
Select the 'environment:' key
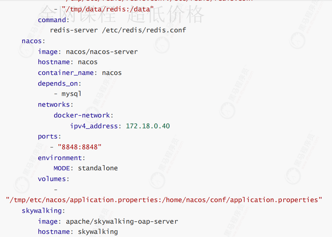coord(62,158)
